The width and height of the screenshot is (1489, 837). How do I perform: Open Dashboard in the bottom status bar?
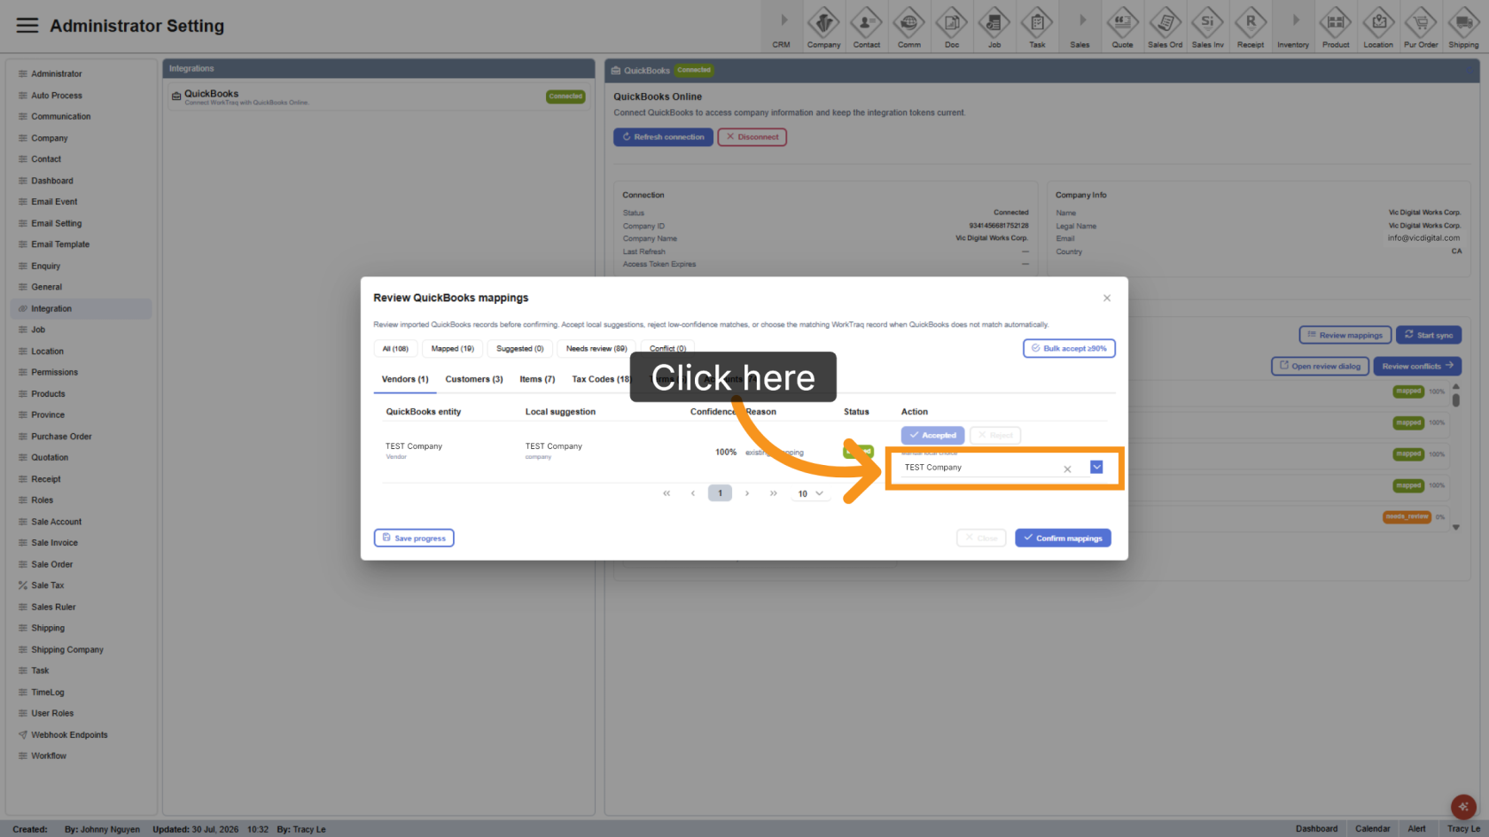click(x=1316, y=829)
